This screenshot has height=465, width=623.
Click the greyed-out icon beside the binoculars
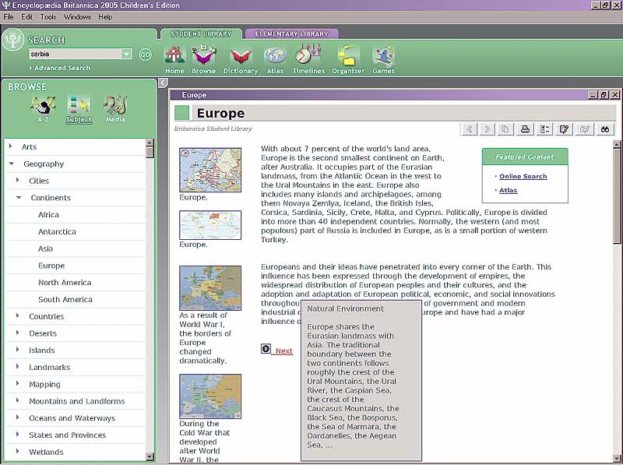coord(585,129)
